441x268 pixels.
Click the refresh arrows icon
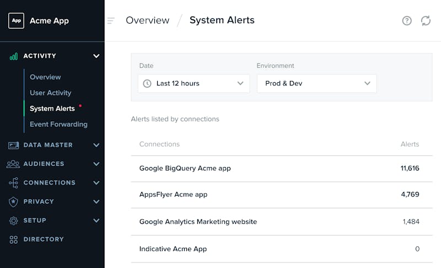tap(426, 20)
